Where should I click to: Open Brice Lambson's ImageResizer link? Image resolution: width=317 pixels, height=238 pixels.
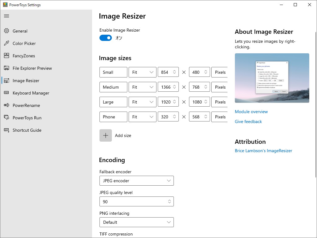click(263, 151)
